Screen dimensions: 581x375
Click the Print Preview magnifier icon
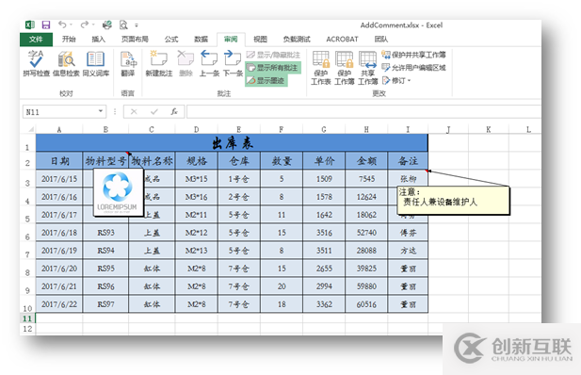[123, 24]
